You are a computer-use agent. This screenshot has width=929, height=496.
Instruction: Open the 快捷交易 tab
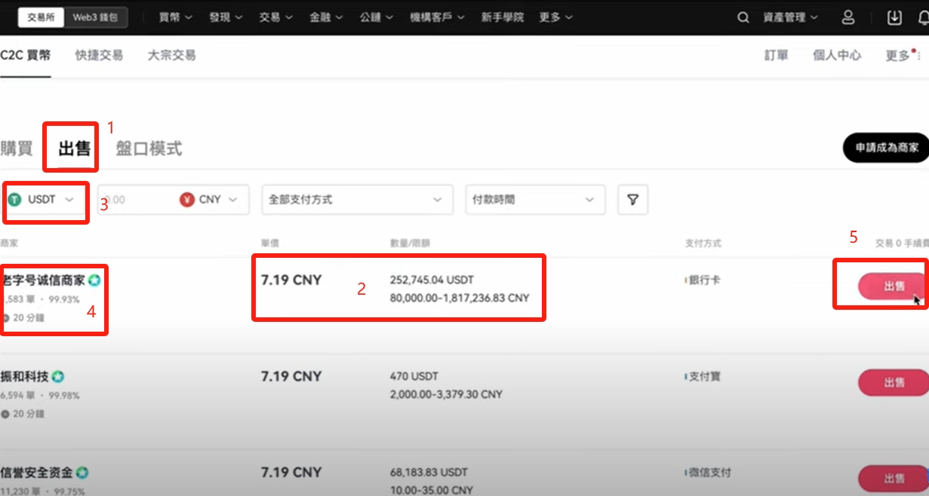click(99, 55)
